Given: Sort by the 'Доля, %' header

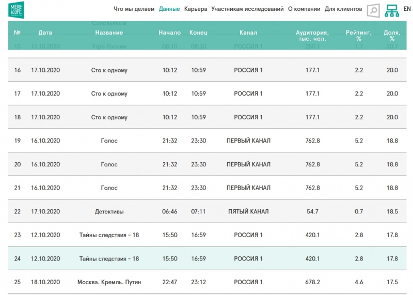Looking at the screenshot, I should pos(392,35).
